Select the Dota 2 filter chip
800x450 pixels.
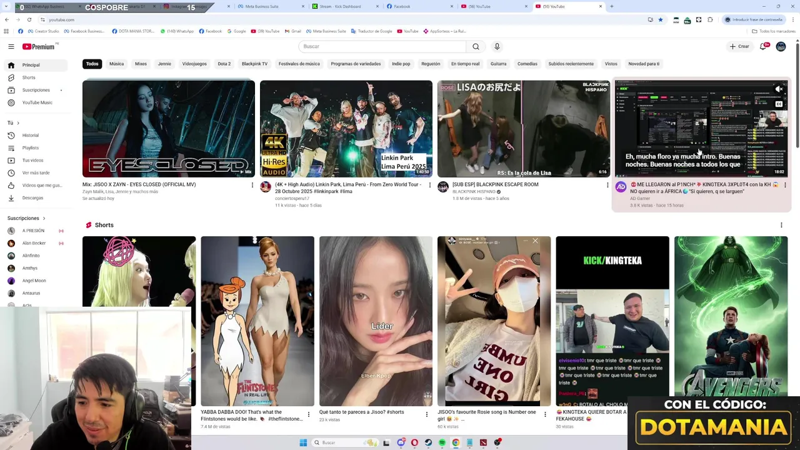tap(224, 64)
